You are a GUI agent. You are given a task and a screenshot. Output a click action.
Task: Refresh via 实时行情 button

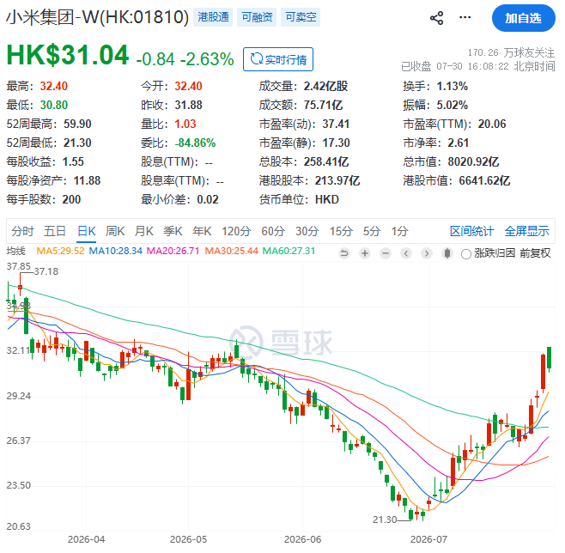(278, 59)
